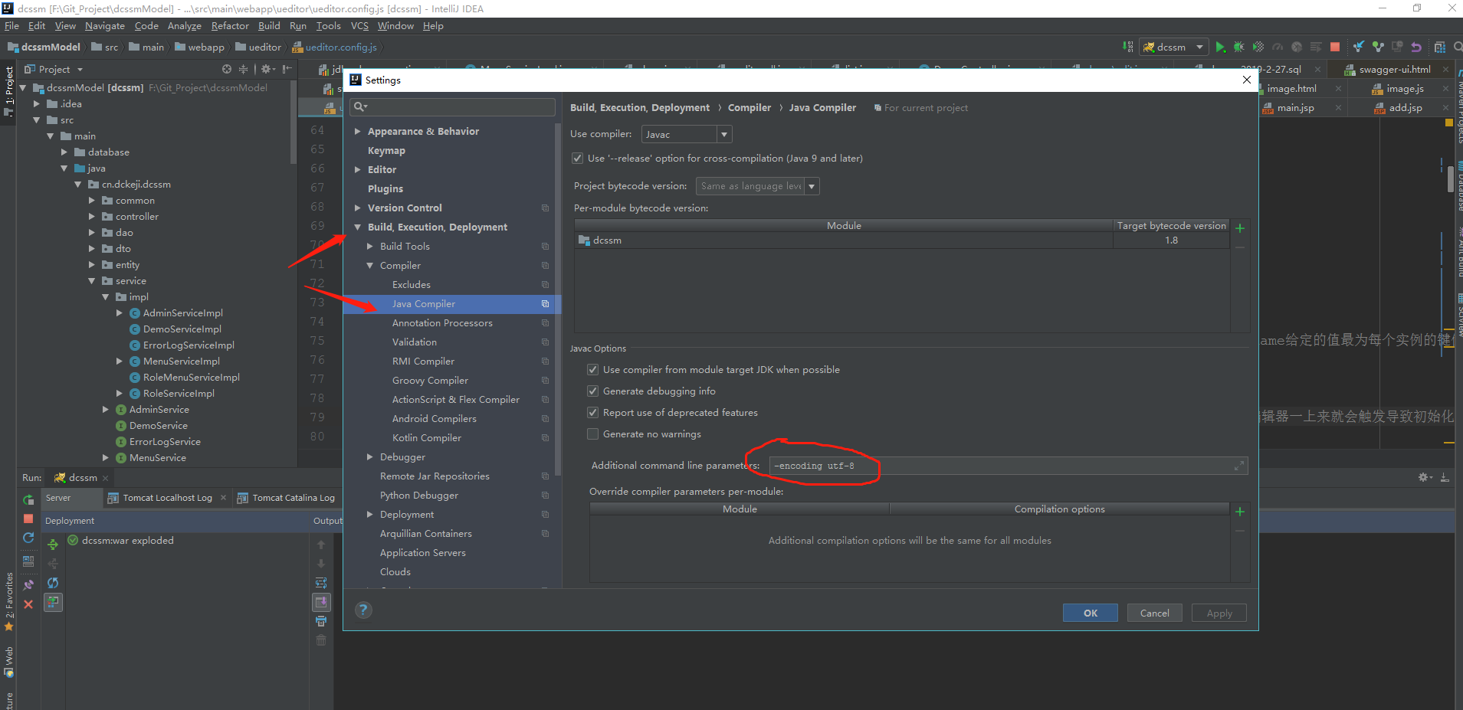Screen dimensions: 1463x710
Task: Click the Help question mark in Settings
Action: 363,610
